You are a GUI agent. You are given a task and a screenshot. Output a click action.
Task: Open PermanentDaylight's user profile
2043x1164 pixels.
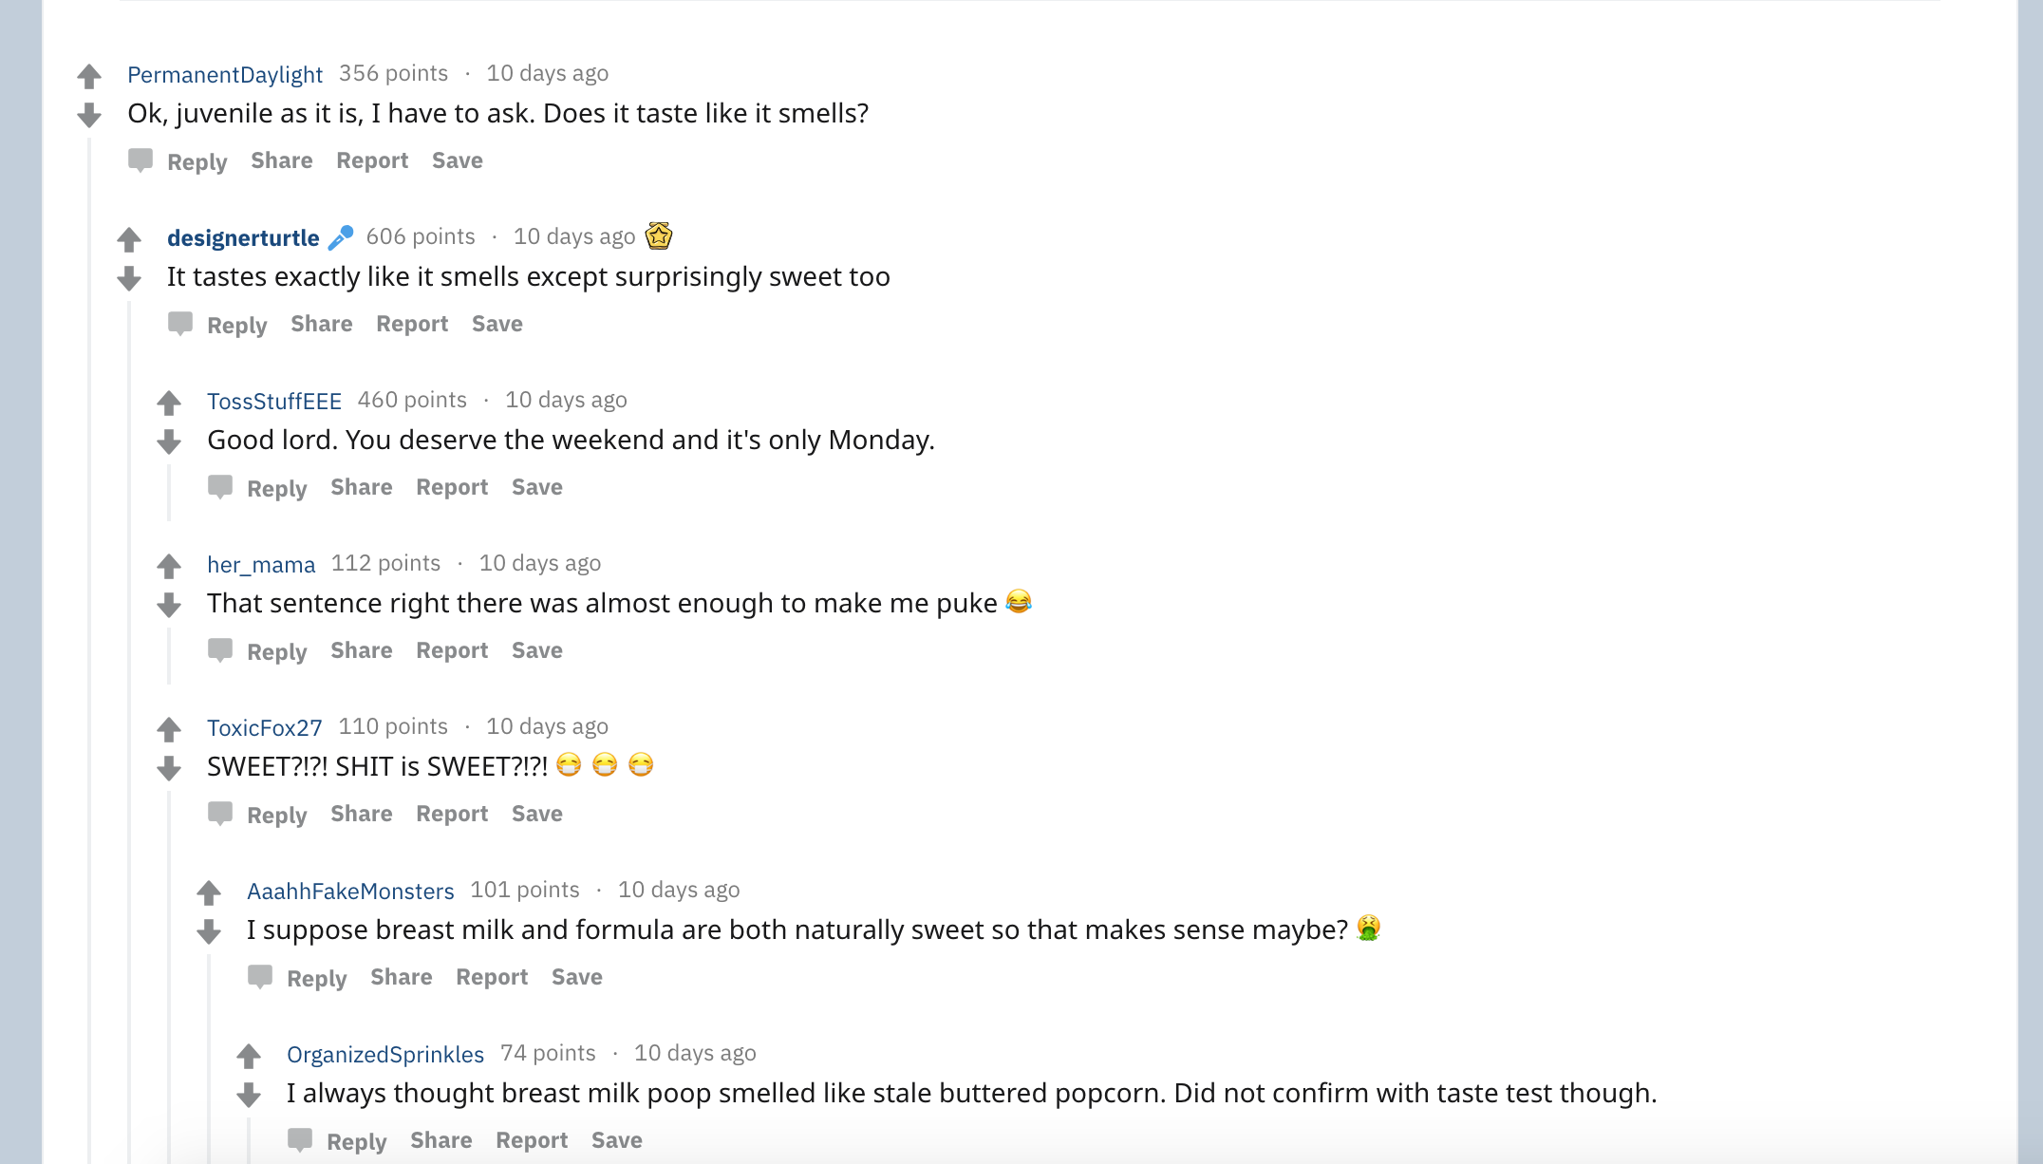coord(225,74)
